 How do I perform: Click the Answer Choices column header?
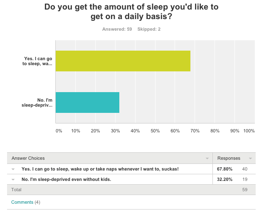pos(28,159)
